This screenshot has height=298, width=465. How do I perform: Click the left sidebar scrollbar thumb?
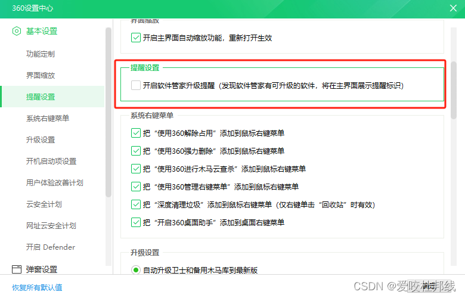[108, 113]
